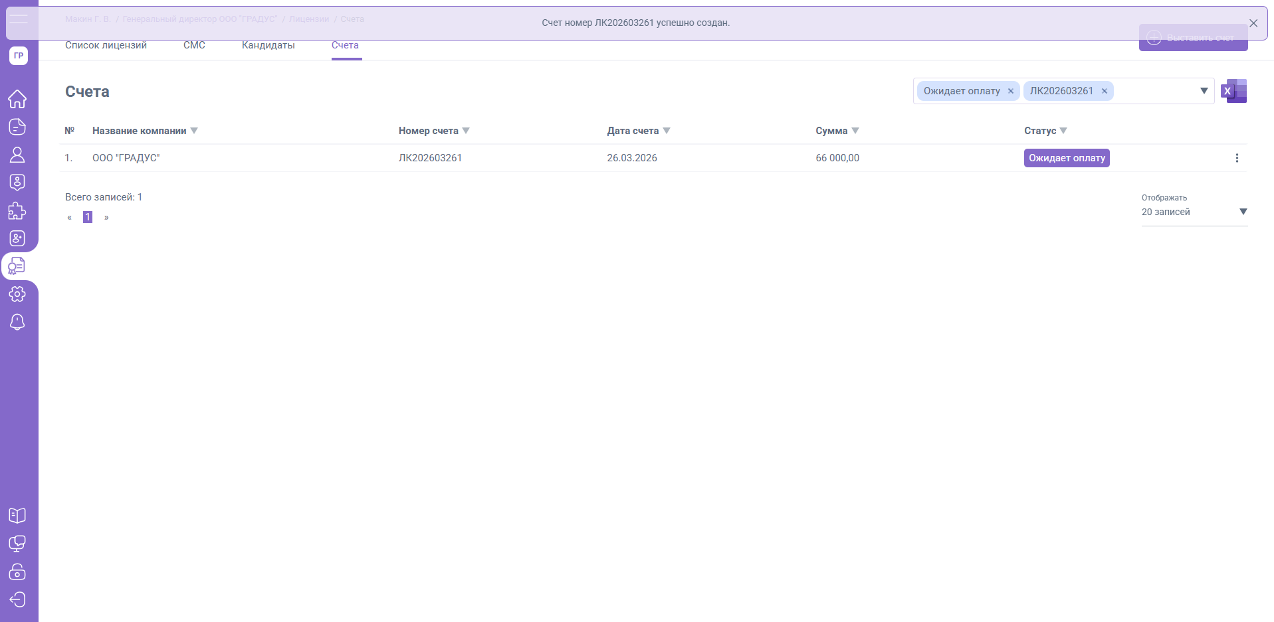1274x622 pixels.
Task: Click the 'Ожидает оплату' status badge
Action: [x=1067, y=158]
